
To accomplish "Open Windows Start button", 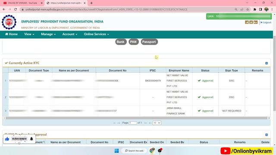I will click(x=116, y=151).
